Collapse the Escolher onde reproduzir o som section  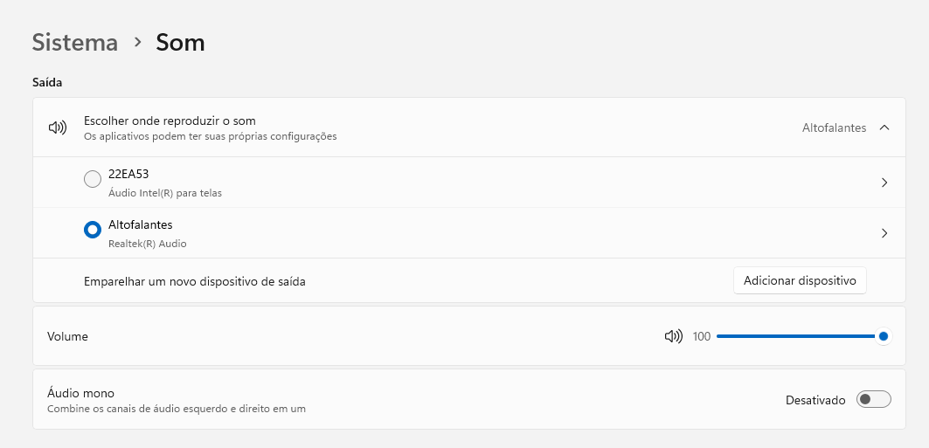point(469,128)
